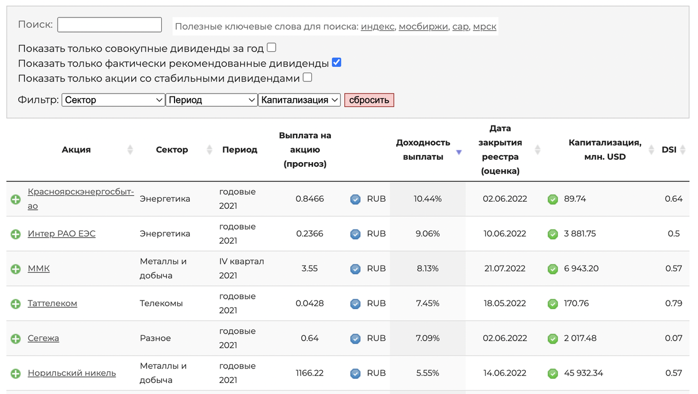Click DSI value 0.07
Image resolution: width=698 pixels, height=394 pixels.
674,338
